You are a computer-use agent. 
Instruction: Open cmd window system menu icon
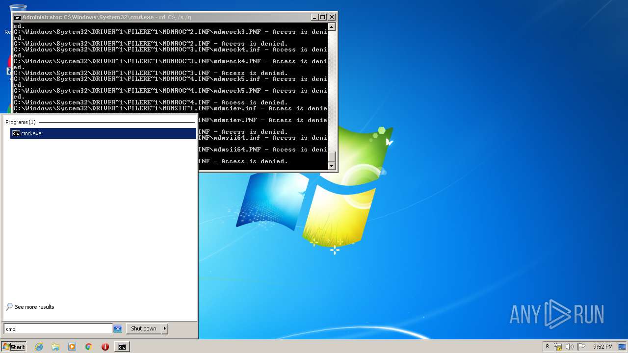[x=17, y=17]
